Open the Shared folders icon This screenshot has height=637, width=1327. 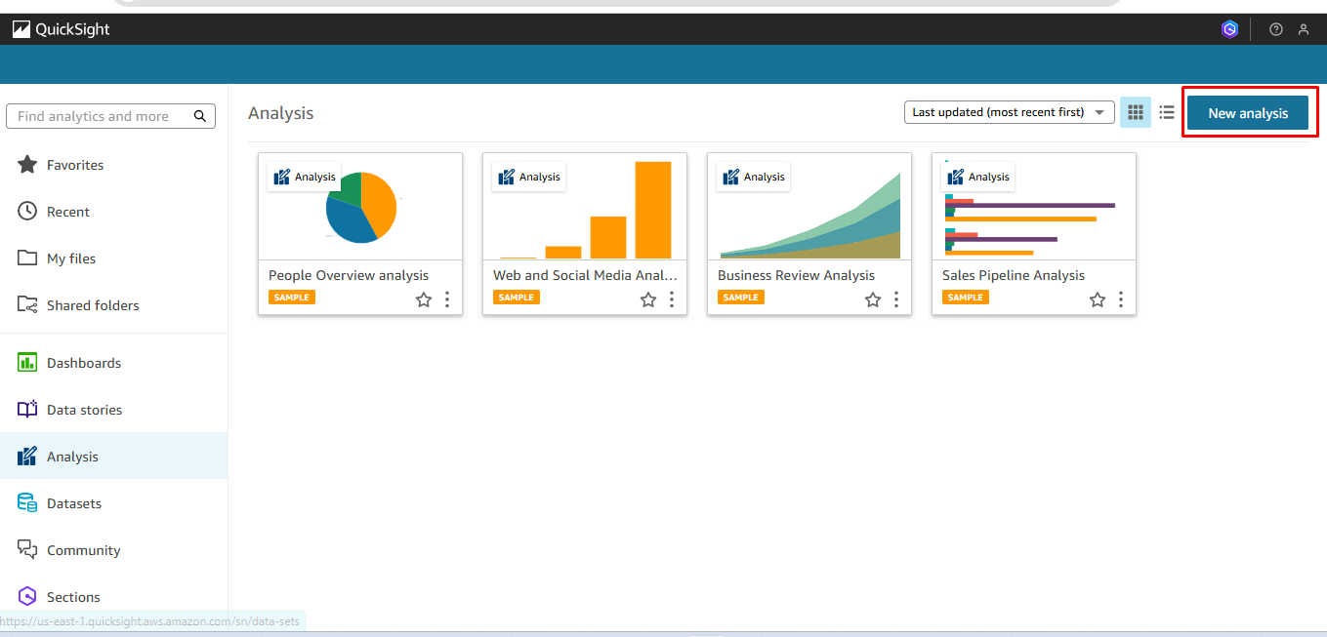pos(27,305)
